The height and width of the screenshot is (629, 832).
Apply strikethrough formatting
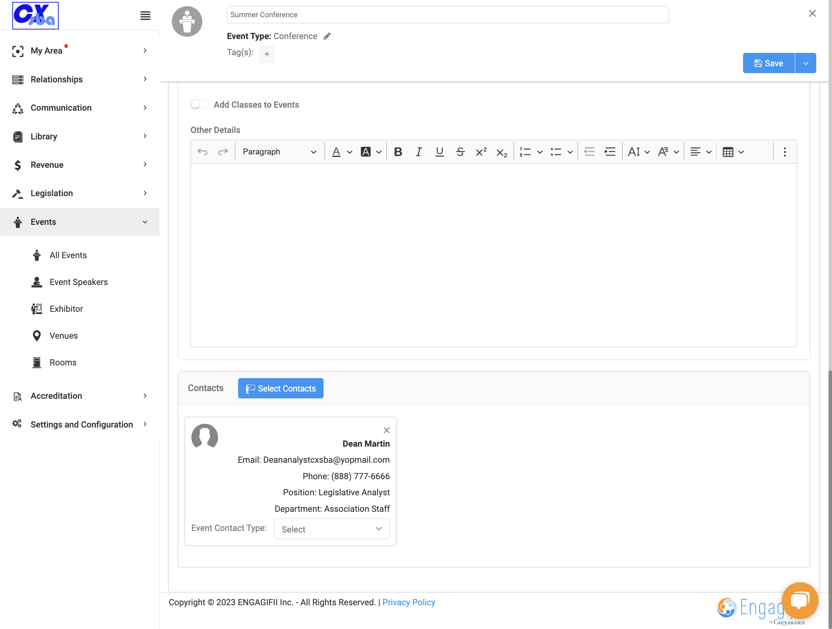point(460,152)
